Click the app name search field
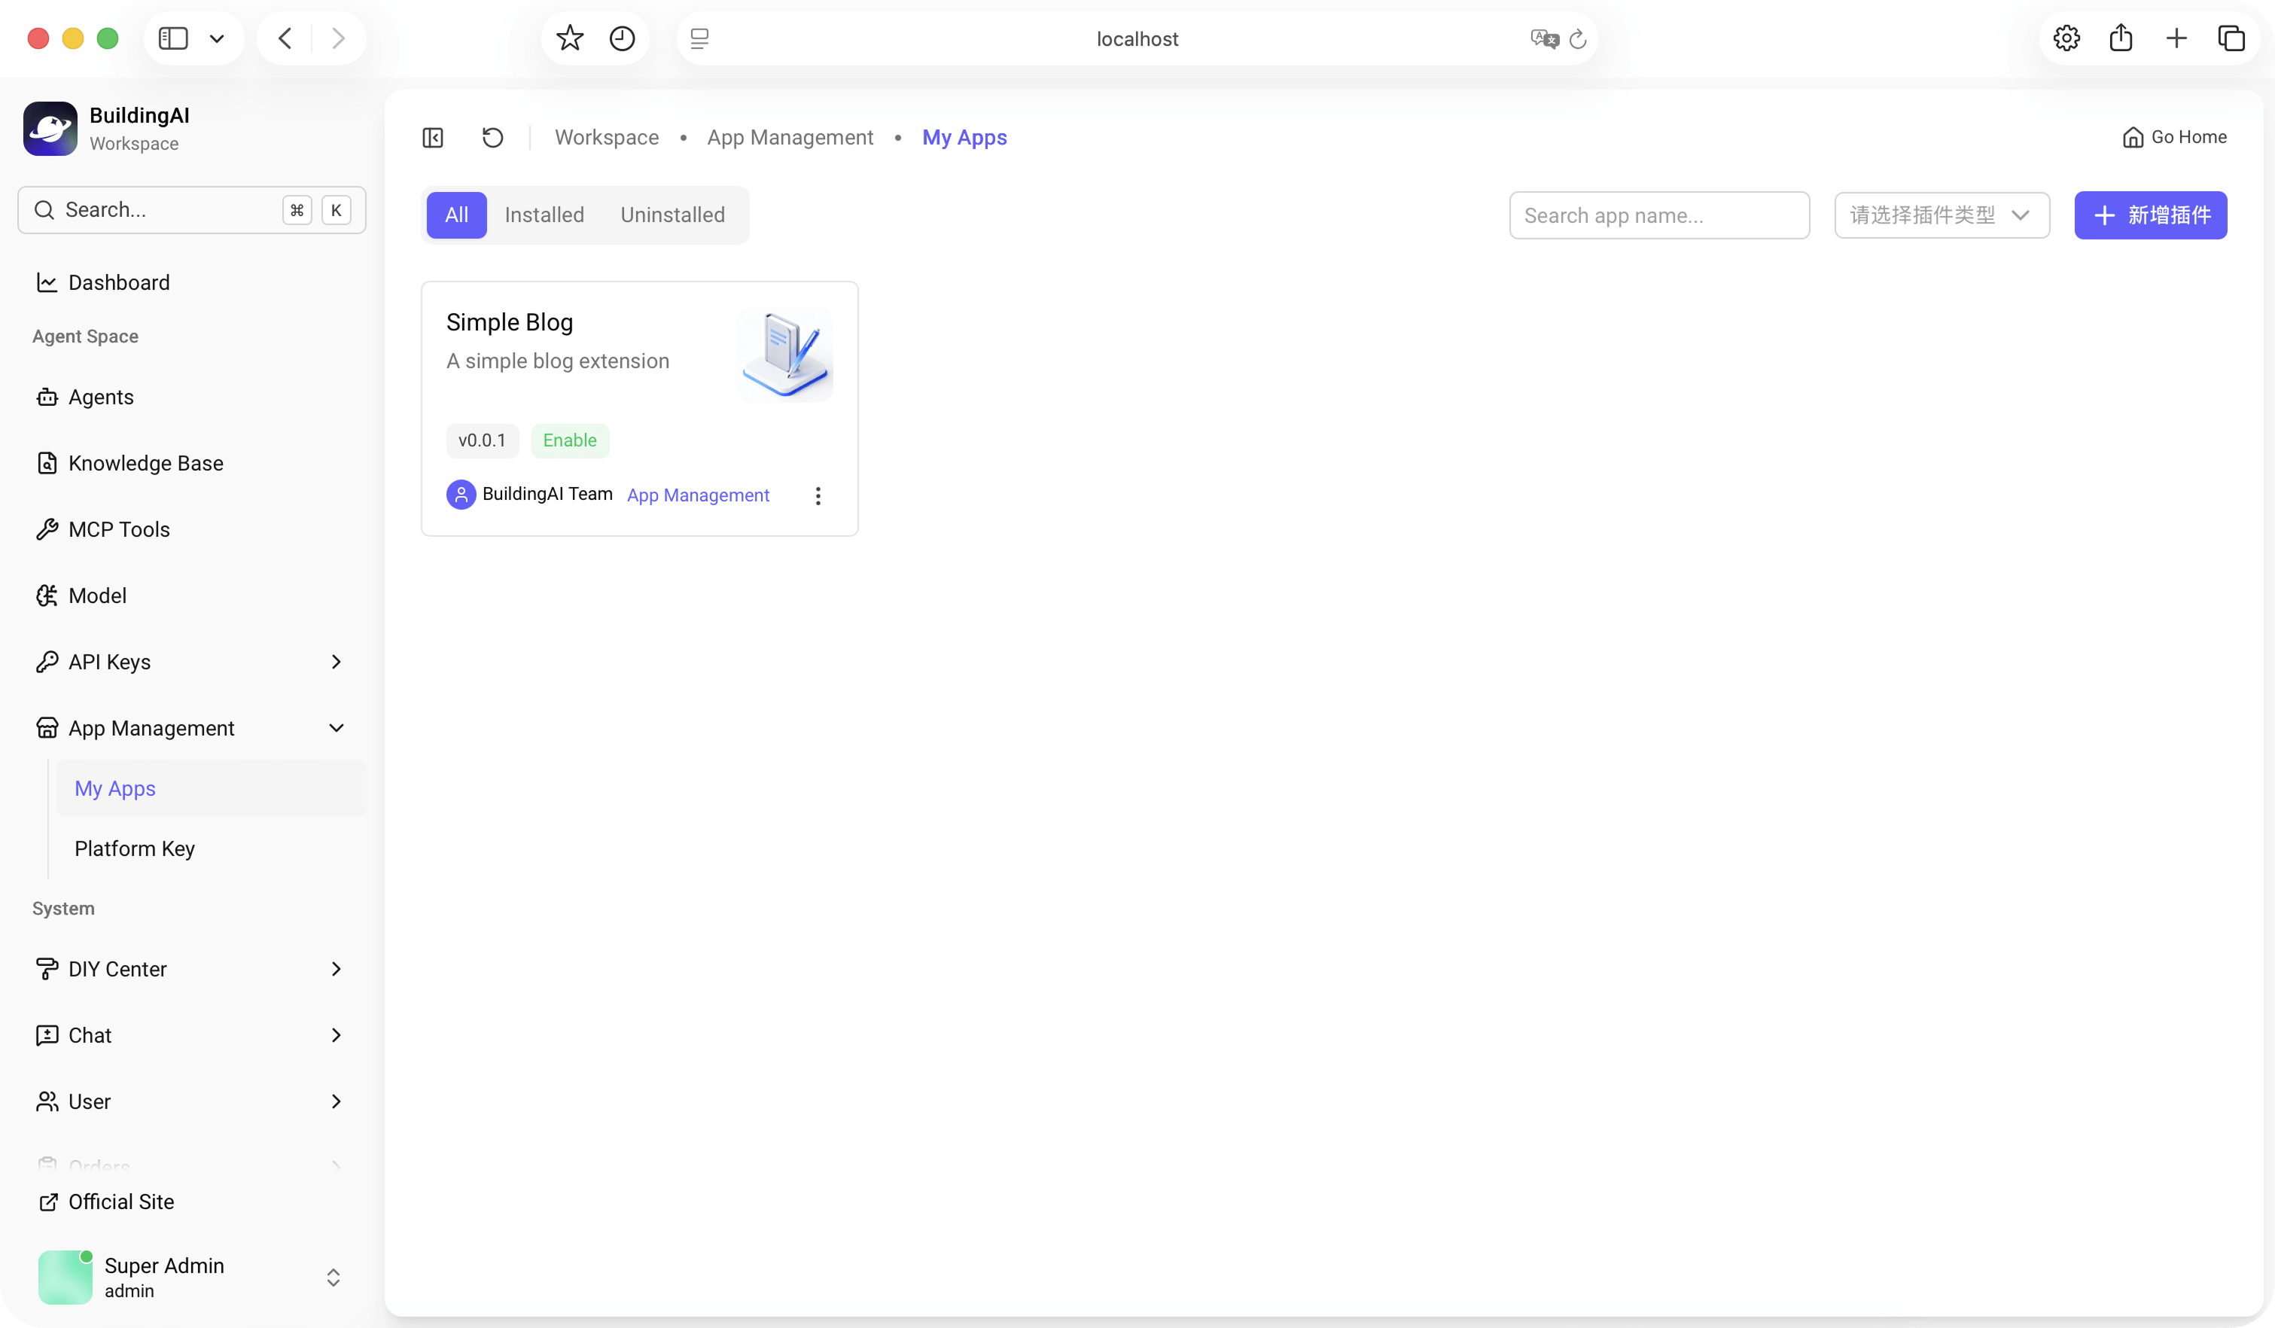This screenshot has width=2275, height=1328. coord(1658,215)
